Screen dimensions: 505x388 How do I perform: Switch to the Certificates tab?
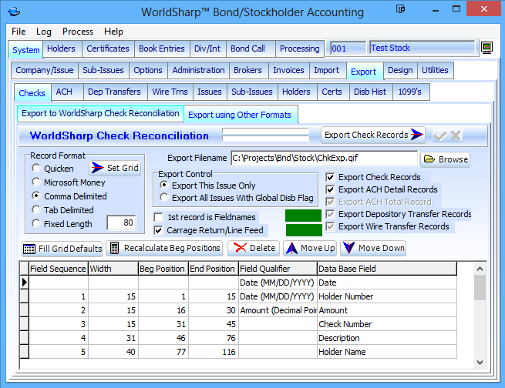pyautogui.click(x=107, y=48)
